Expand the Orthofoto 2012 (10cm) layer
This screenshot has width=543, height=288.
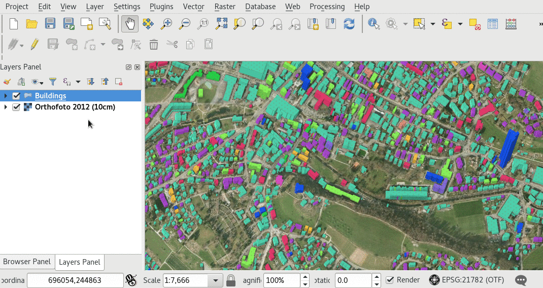pyautogui.click(x=6, y=107)
